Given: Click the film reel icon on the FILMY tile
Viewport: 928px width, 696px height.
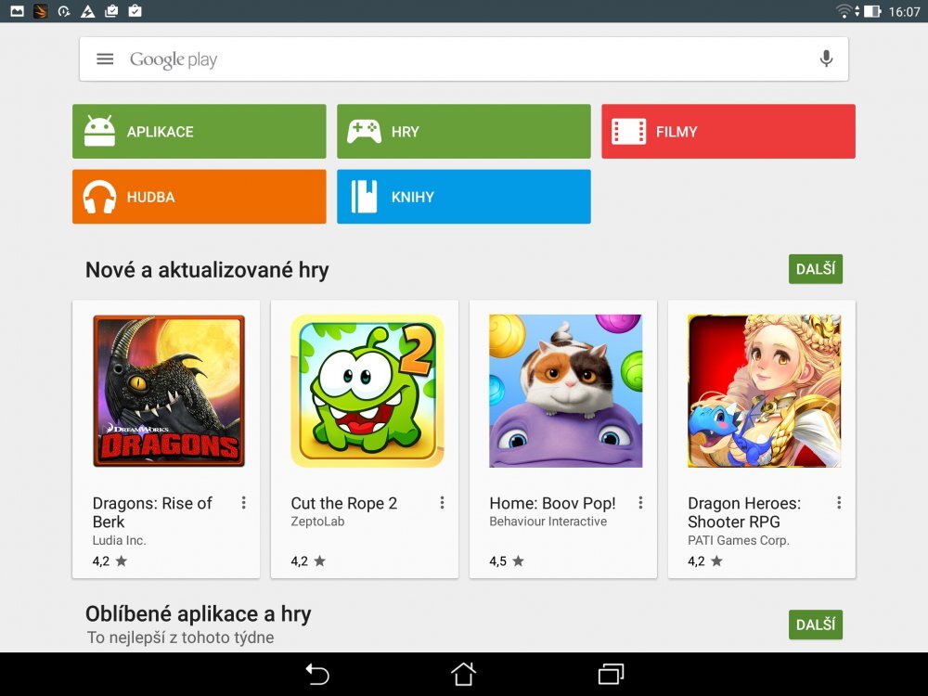Looking at the screenshot, I should point(627,131).
